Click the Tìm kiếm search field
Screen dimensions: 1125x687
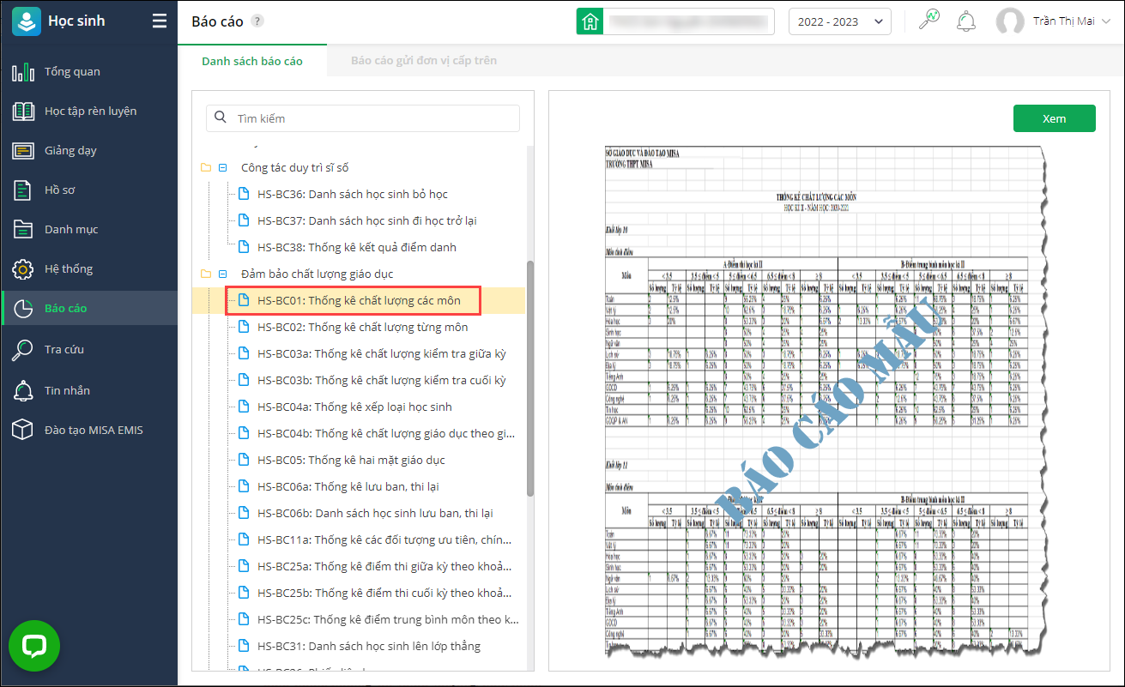click(x=363, y=118)
